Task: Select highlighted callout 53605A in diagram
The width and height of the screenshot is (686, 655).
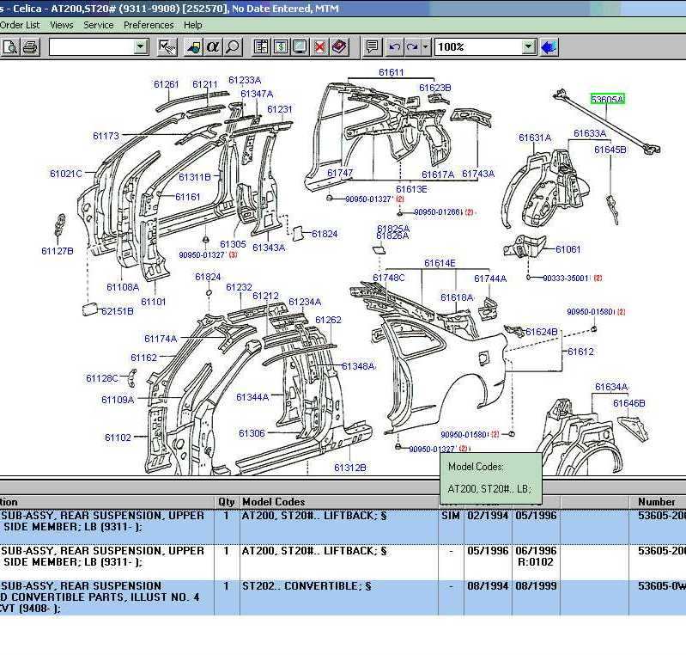Action: (607, 99)
